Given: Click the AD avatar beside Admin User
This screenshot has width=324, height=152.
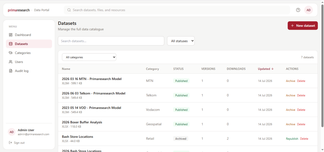Looking at the screenshot, I should point(12,132).
